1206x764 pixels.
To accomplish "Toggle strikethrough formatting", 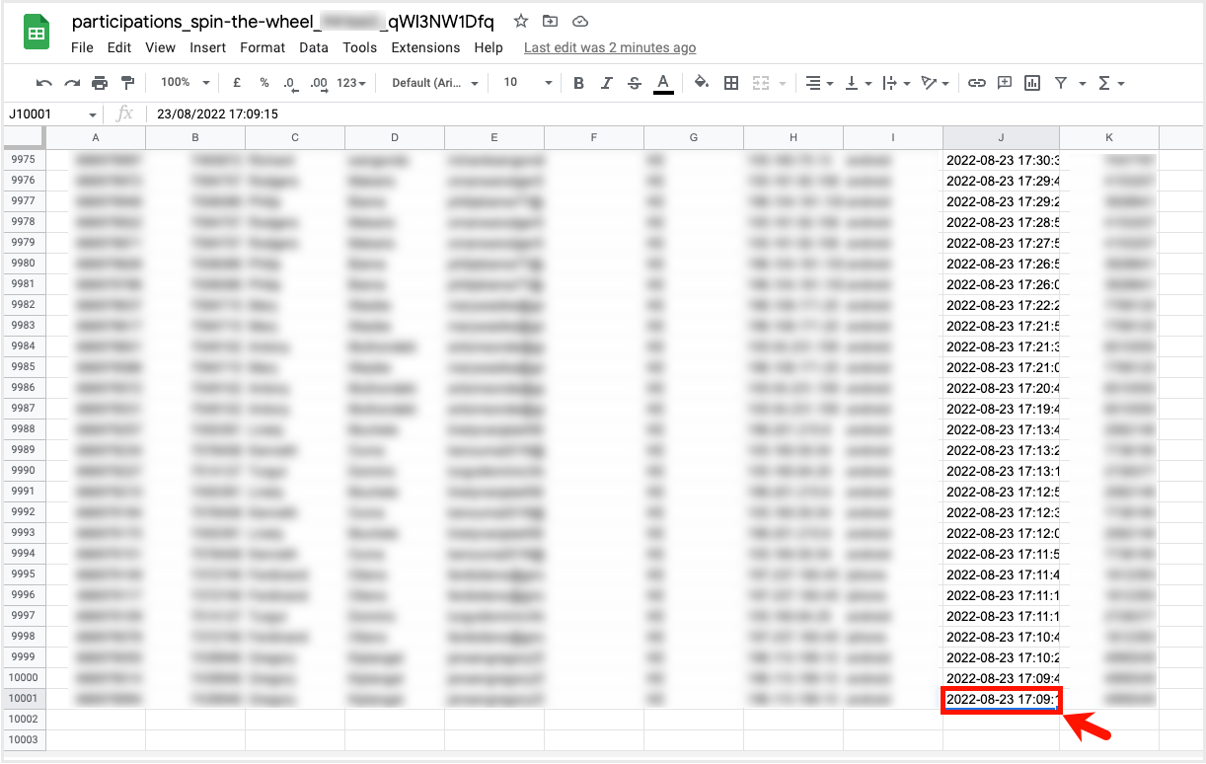I will click(x=635, y=83).
